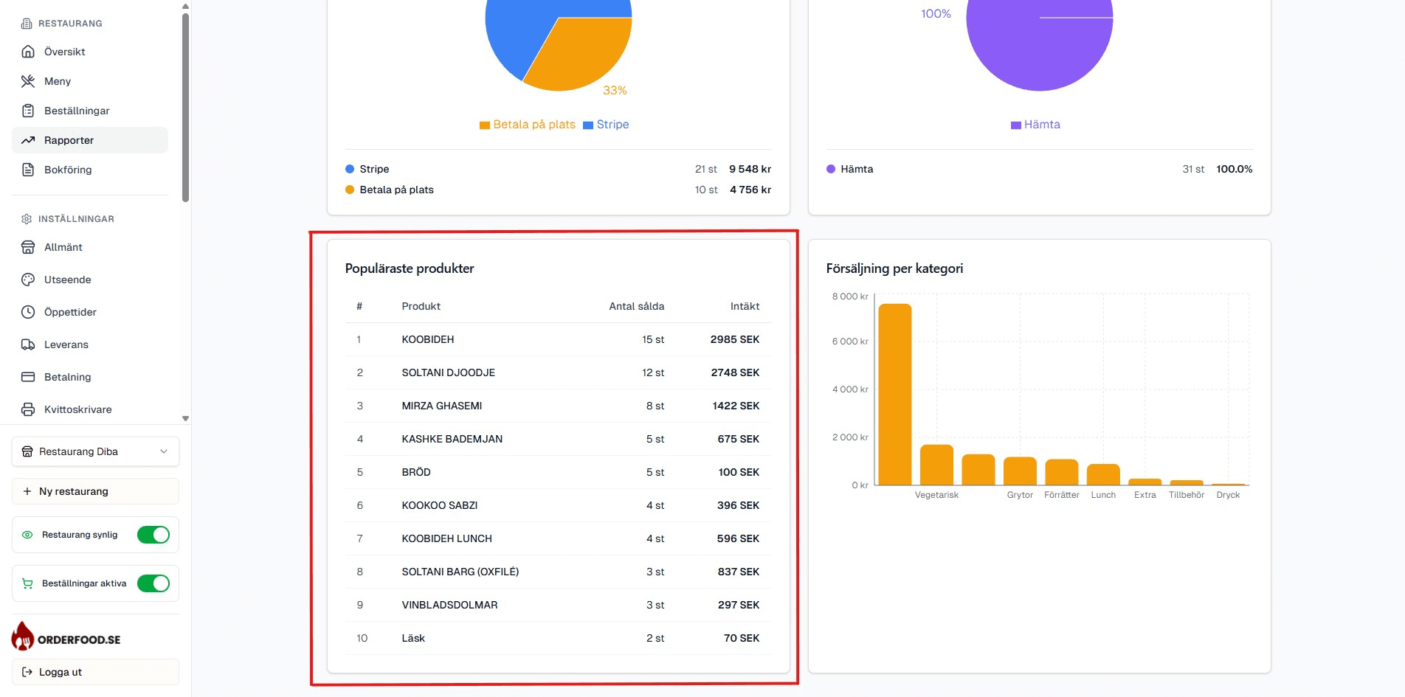The image size is (1405, 697).
Task: Click the sidebar scroll-down arrow
Action: pyautogui.click(x=184, y=417)
